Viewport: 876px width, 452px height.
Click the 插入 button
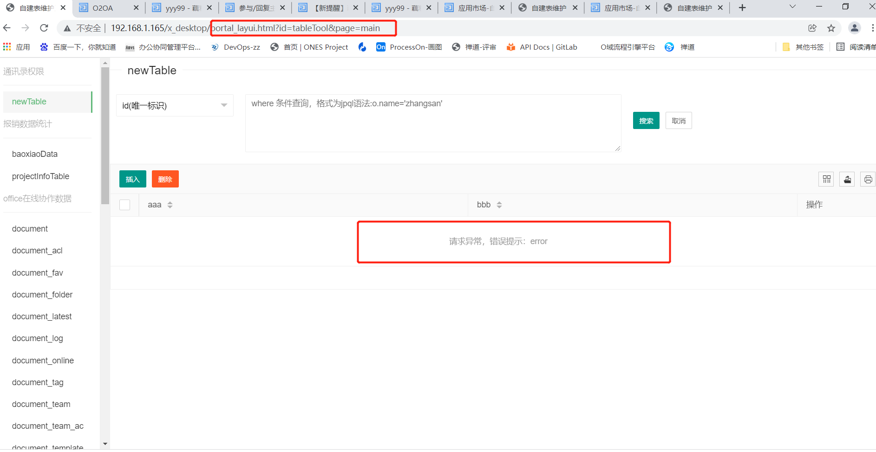point(133,179)
